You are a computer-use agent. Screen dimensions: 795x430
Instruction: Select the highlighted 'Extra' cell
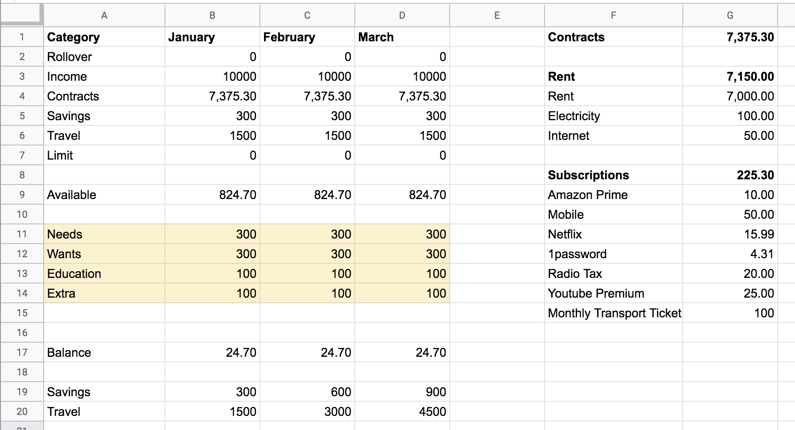tap(104, 293)
